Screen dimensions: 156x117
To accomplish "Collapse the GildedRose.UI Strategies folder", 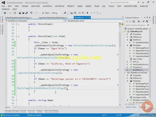I will (x=127, y=45).
